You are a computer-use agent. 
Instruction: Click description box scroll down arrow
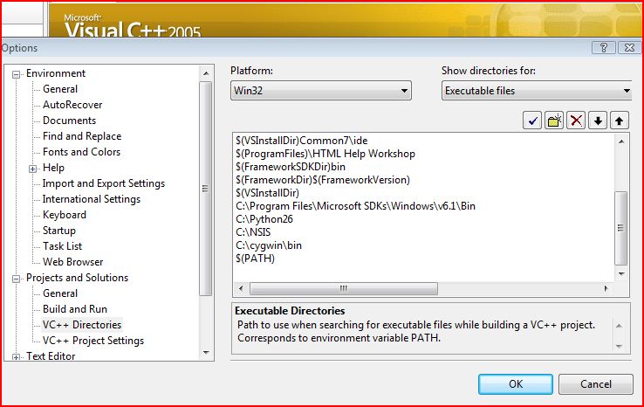click(619, 347)
